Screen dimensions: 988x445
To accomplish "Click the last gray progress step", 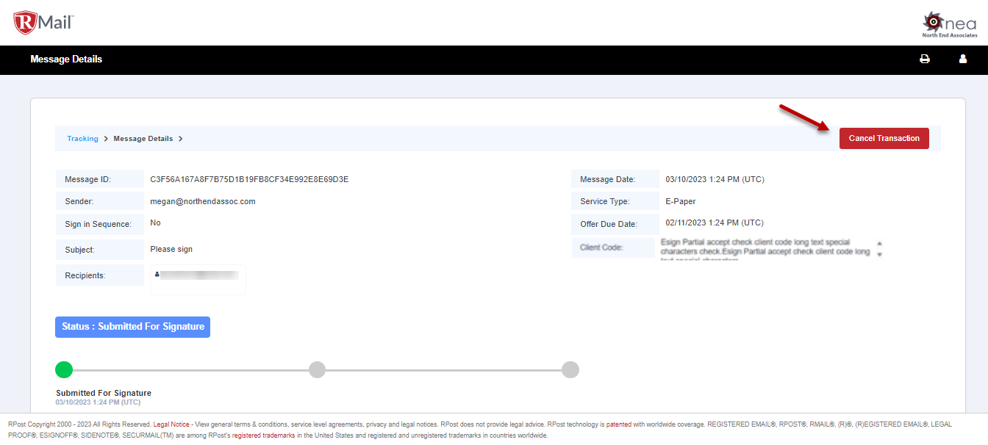I will (570, 369).
